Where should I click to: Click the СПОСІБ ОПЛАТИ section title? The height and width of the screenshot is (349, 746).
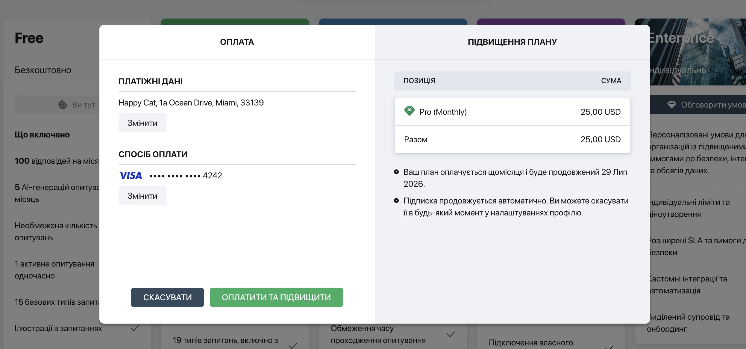[153, 154]
